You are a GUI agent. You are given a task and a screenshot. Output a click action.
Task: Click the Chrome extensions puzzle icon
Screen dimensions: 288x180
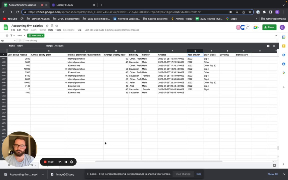click(x=264, y=12)
